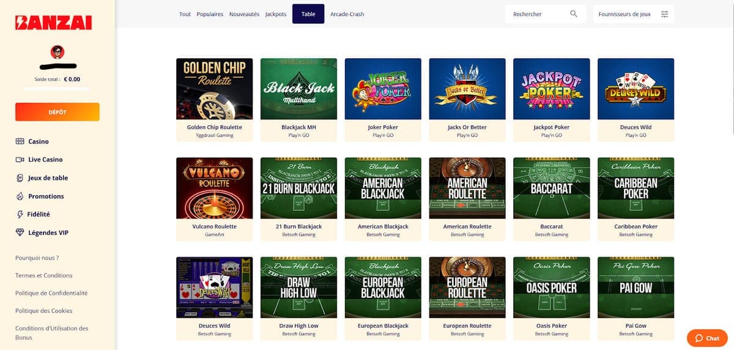Open the Play'n GO Deuces Wild thumbnail
734x350 pixels.
point(636,89)
